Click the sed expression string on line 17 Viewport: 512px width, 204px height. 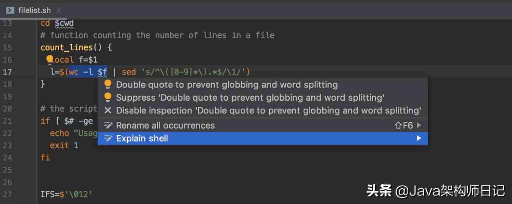tap(193, 72)
